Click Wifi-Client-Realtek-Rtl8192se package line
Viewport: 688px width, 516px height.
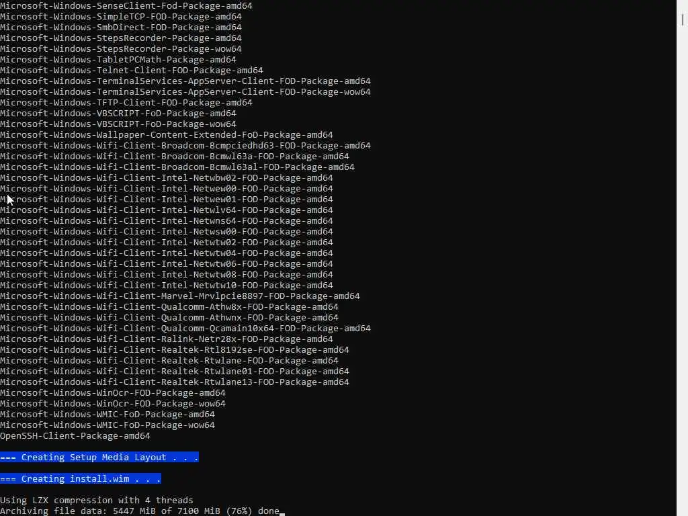pos(175,349)
